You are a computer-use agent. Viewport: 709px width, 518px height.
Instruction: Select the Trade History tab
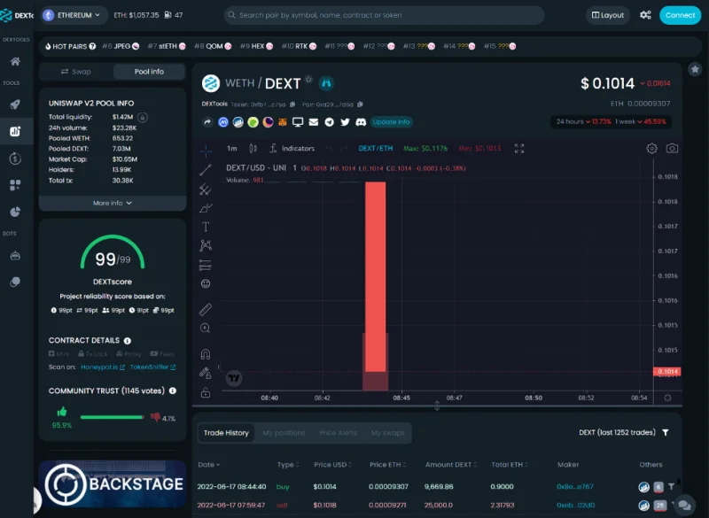click(x=226, y=433)
